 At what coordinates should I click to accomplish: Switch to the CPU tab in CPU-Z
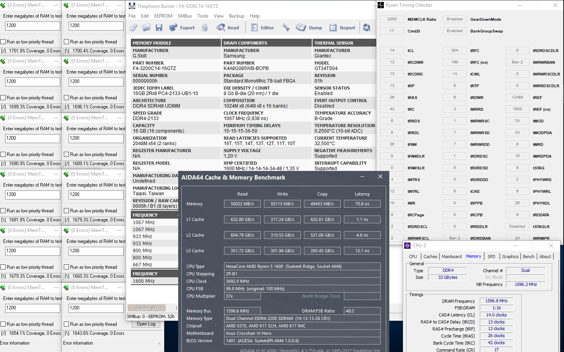point(413,257)
